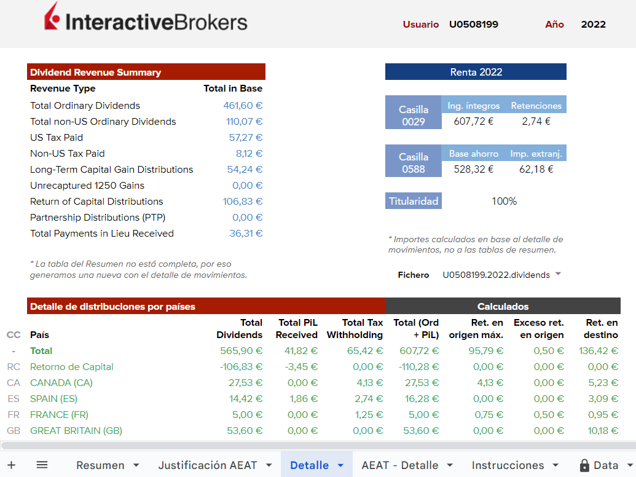The width and height of the screenshot is (636, 477).
Task: Select Total row tax withholding 65,42 €
Action: tap(365, 351)
